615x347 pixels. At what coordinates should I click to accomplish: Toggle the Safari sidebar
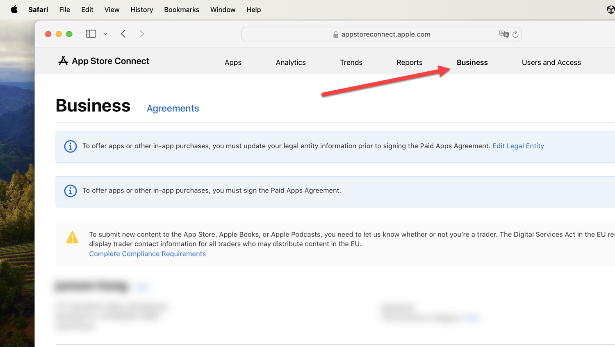pyautogui.click(x=91, y=34)
